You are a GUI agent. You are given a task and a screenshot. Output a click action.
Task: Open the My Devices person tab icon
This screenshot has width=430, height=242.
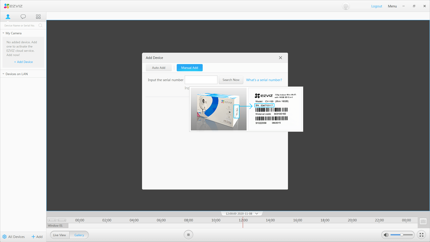pos(8,16)
